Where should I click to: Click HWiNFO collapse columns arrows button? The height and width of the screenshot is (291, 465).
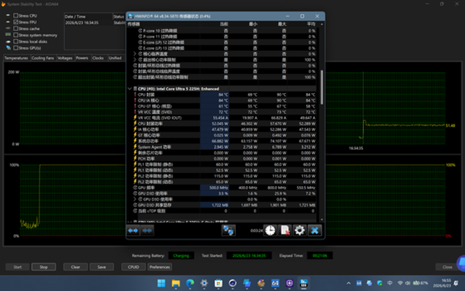click(147, 231)
